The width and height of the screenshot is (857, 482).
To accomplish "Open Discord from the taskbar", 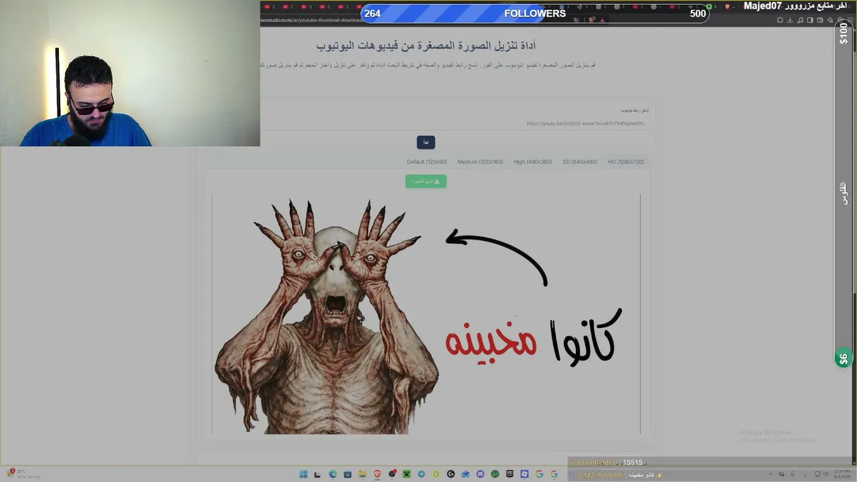I will pyautogui.click(x=480, y=475).
